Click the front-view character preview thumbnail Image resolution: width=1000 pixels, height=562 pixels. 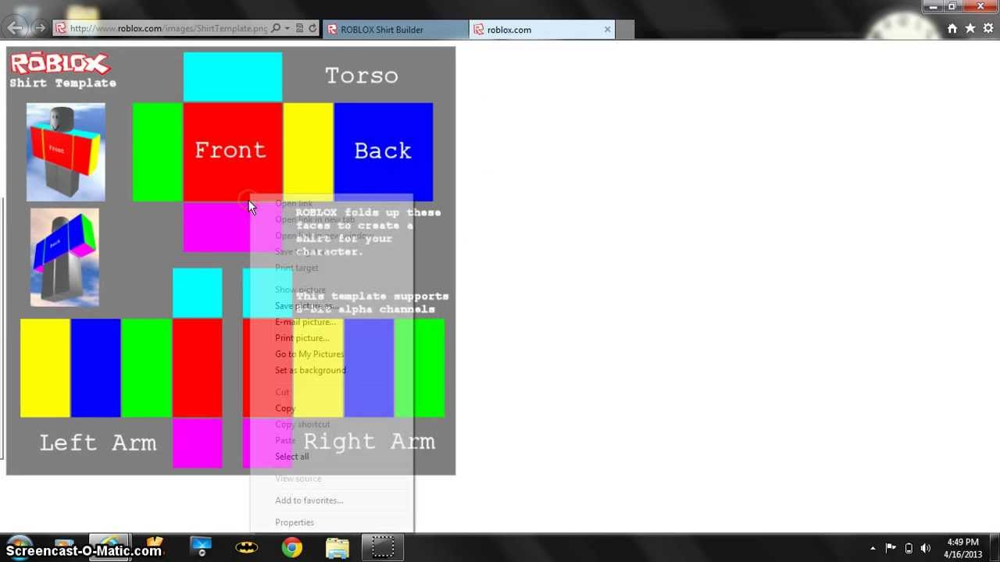coord(66,152)
